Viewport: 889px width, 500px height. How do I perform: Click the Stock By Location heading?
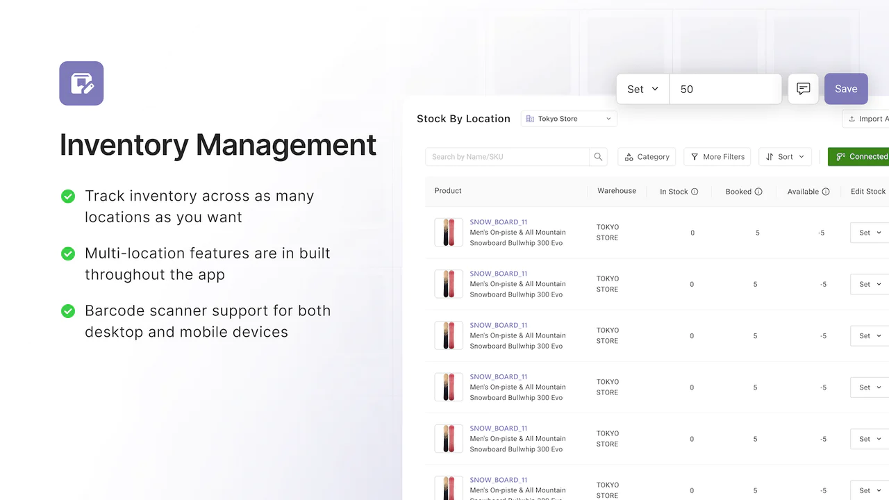[463, 119]
